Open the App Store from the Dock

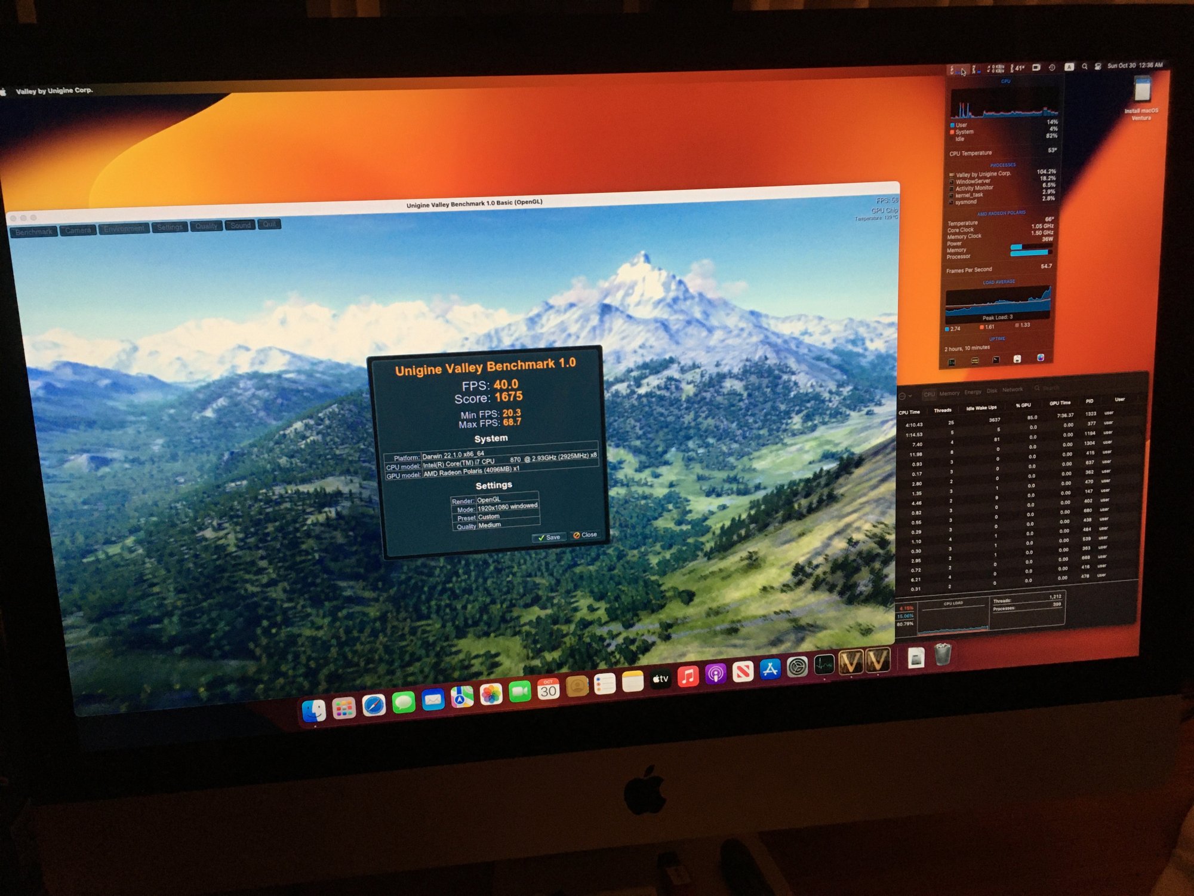pos(770,669)
